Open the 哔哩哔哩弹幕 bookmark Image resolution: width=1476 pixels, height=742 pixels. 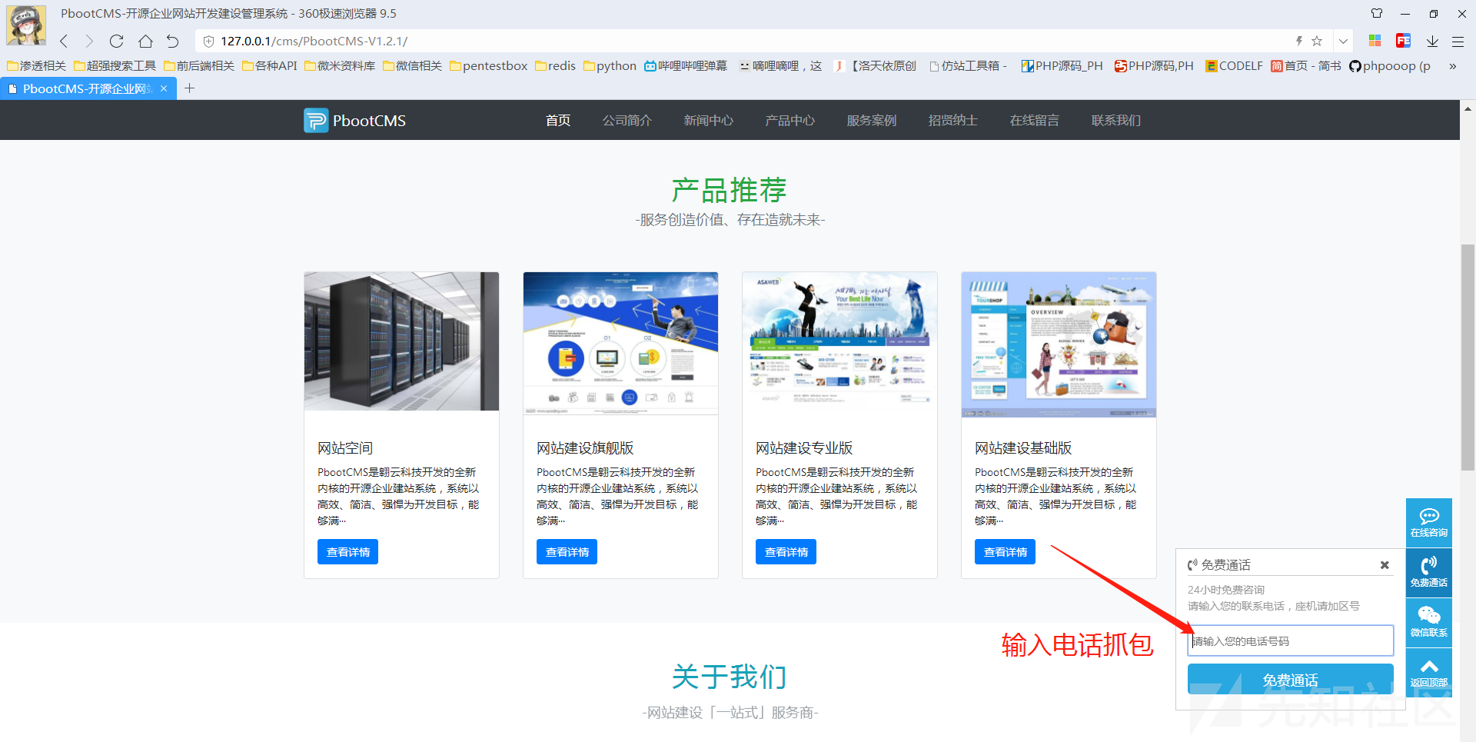click(686, 66)
